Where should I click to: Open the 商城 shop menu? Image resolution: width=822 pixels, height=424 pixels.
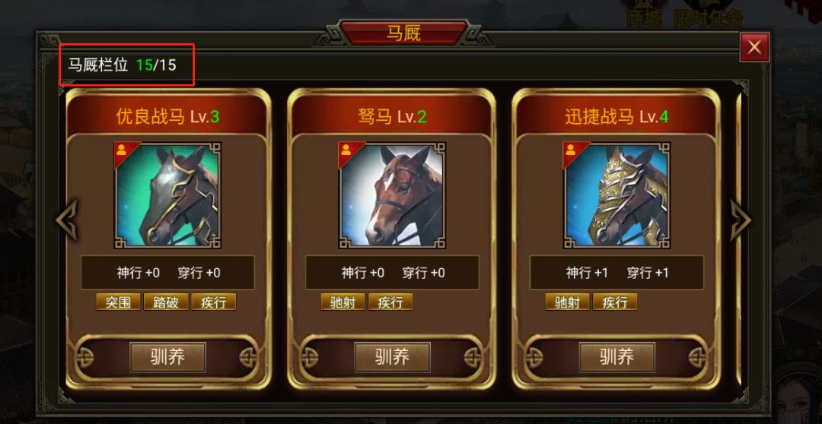pyautogui.click(x=644, y=16)
